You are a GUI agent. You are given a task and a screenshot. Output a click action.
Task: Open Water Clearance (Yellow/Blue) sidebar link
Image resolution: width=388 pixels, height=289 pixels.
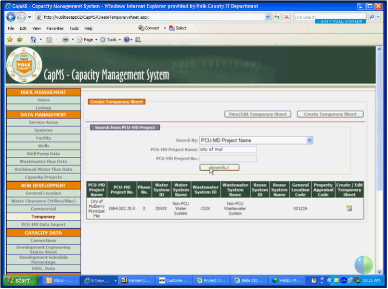coord(43,201)
